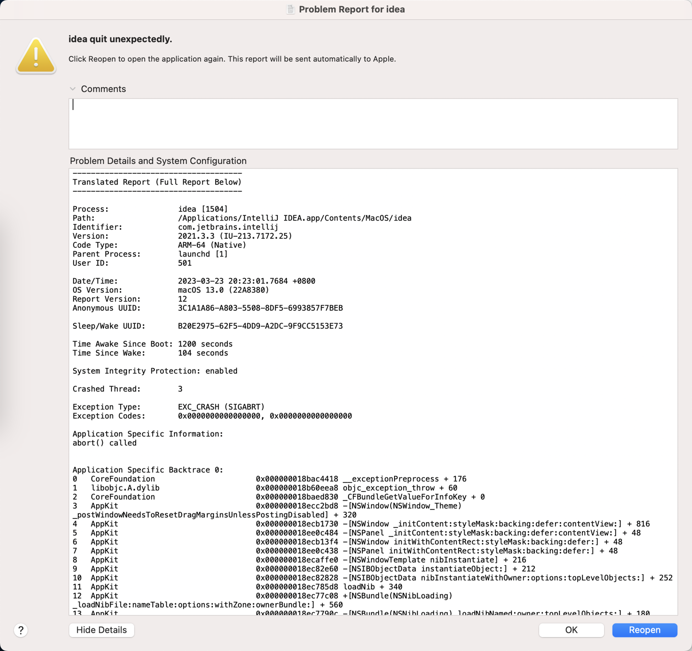692x651 pixels.
Task: Click identifier 'com.jetbrains.intellij'
Action: click(228, 227)
